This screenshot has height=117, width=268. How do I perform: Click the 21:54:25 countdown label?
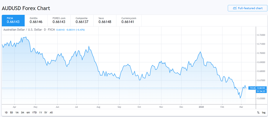[261, 91]
